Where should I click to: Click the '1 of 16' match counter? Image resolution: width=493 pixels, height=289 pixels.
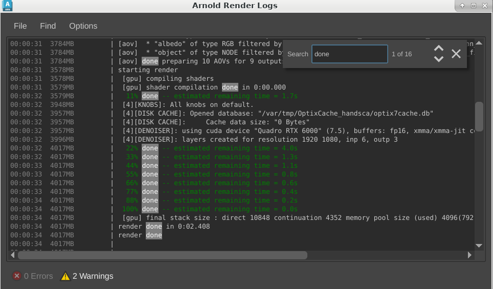pos(401,54)
